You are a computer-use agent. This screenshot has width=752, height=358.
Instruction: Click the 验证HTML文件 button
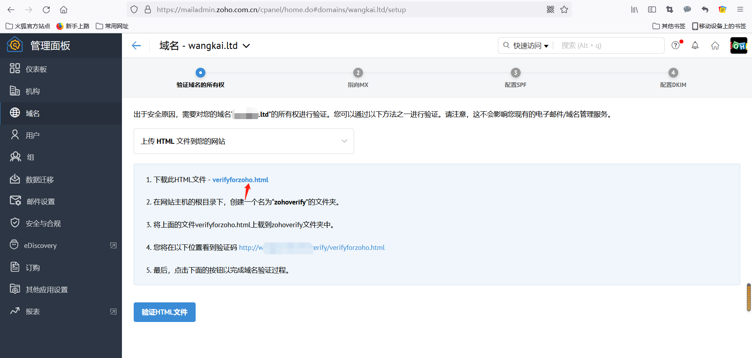coord(164,312)
